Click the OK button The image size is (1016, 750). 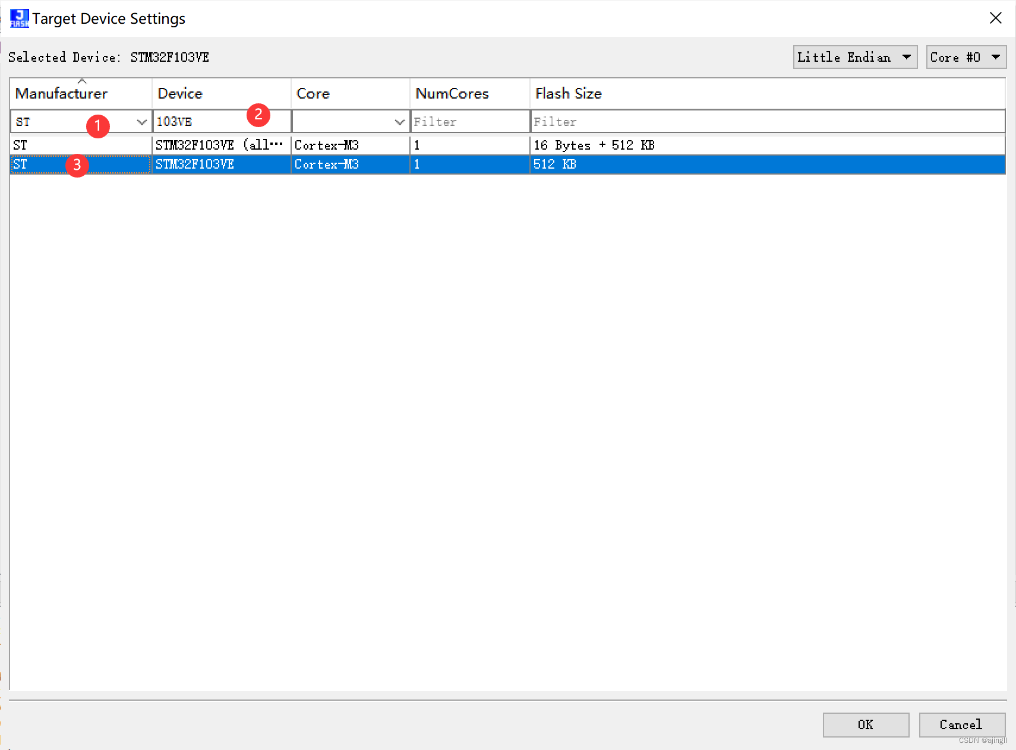pyautogui.click(x=866, y=724)
